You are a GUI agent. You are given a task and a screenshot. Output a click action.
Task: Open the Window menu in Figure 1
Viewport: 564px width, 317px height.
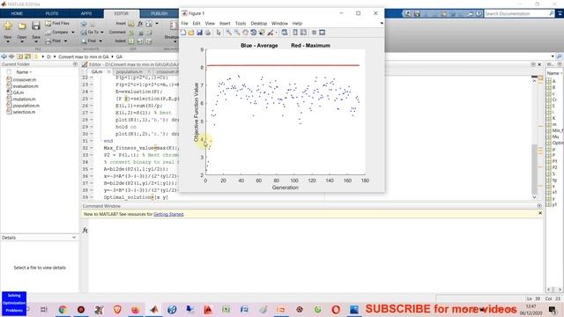coord(279,24)
